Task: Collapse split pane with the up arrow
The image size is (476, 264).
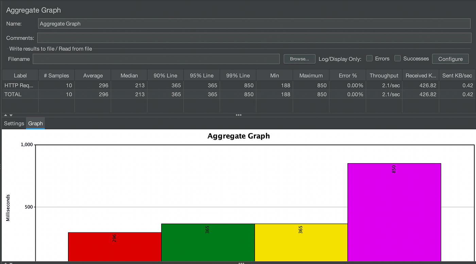Action: [x=5, y=115]
